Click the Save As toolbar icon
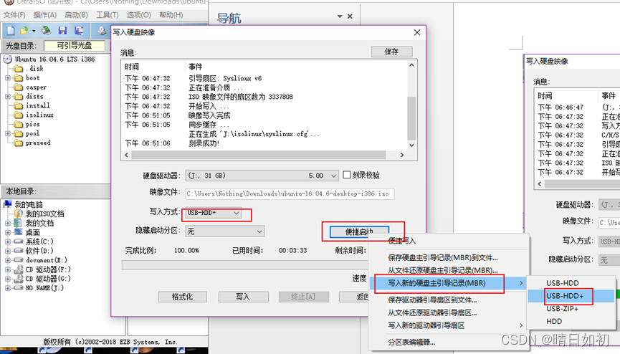620x354 pixels. (x=79, y=31)
